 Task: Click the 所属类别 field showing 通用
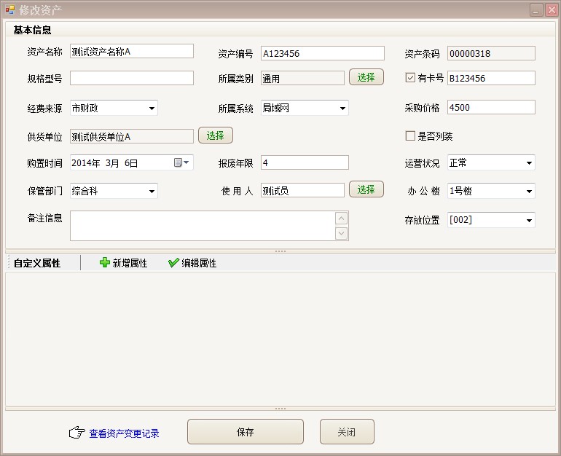302,78
